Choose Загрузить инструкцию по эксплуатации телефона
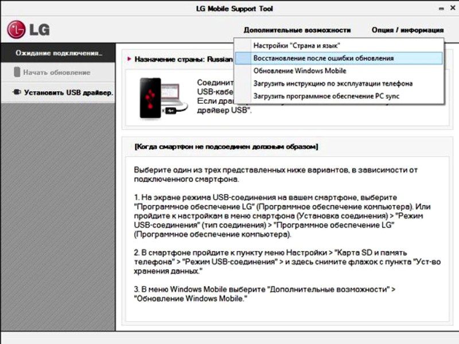 coord(339,83)
